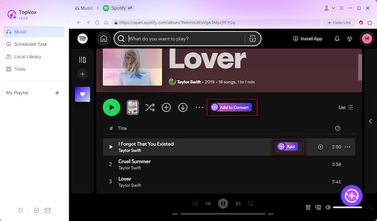This screenshot has width=377, height=221.
Task: Toggle shuffle in the player bar
Action: pyautogui.click(x=196, y=204)
